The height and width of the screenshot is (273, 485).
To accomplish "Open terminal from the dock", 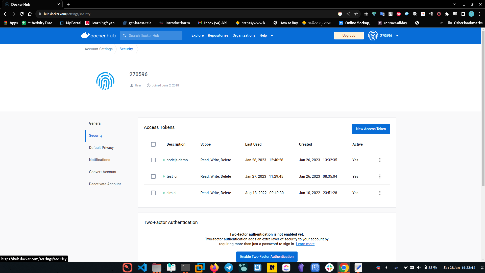I will coord(185,267).
